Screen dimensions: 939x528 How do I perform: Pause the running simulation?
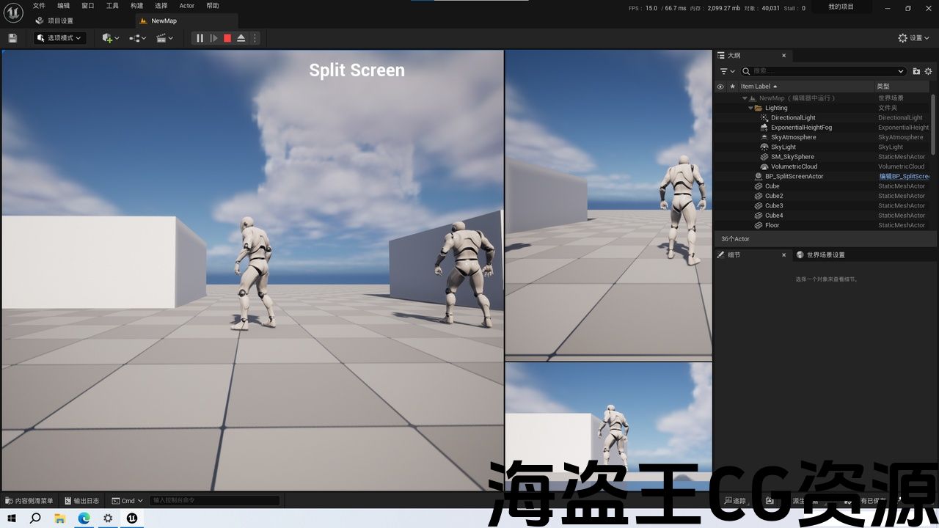point(200,38)
